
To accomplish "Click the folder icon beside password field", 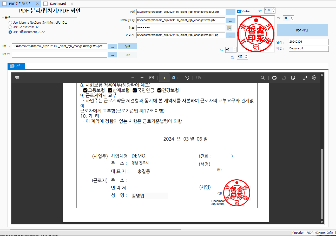I will pyautogui.click(x=229, y=28).
